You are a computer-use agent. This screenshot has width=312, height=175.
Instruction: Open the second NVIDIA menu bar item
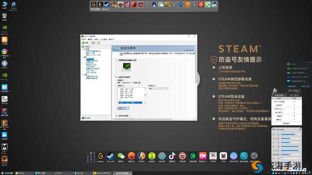click(x=90, y=39)
